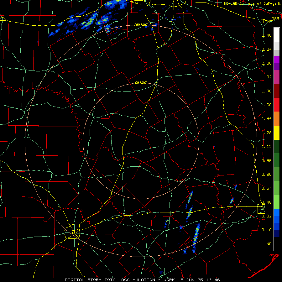Select the light blue swatch near 0.32
This screenshot has height=282, width=282.
pyautogui.click(x=277, y=212)
